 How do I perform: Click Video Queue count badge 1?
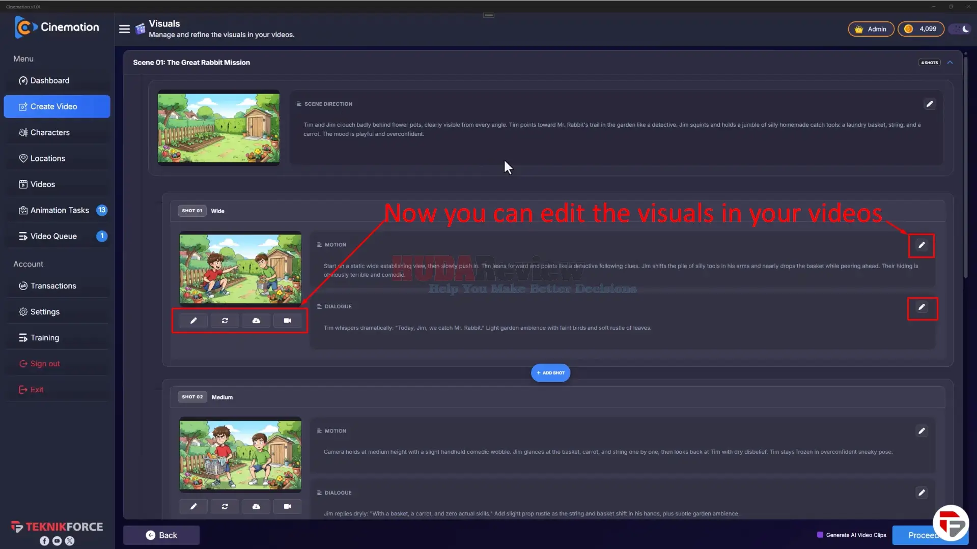102,236
